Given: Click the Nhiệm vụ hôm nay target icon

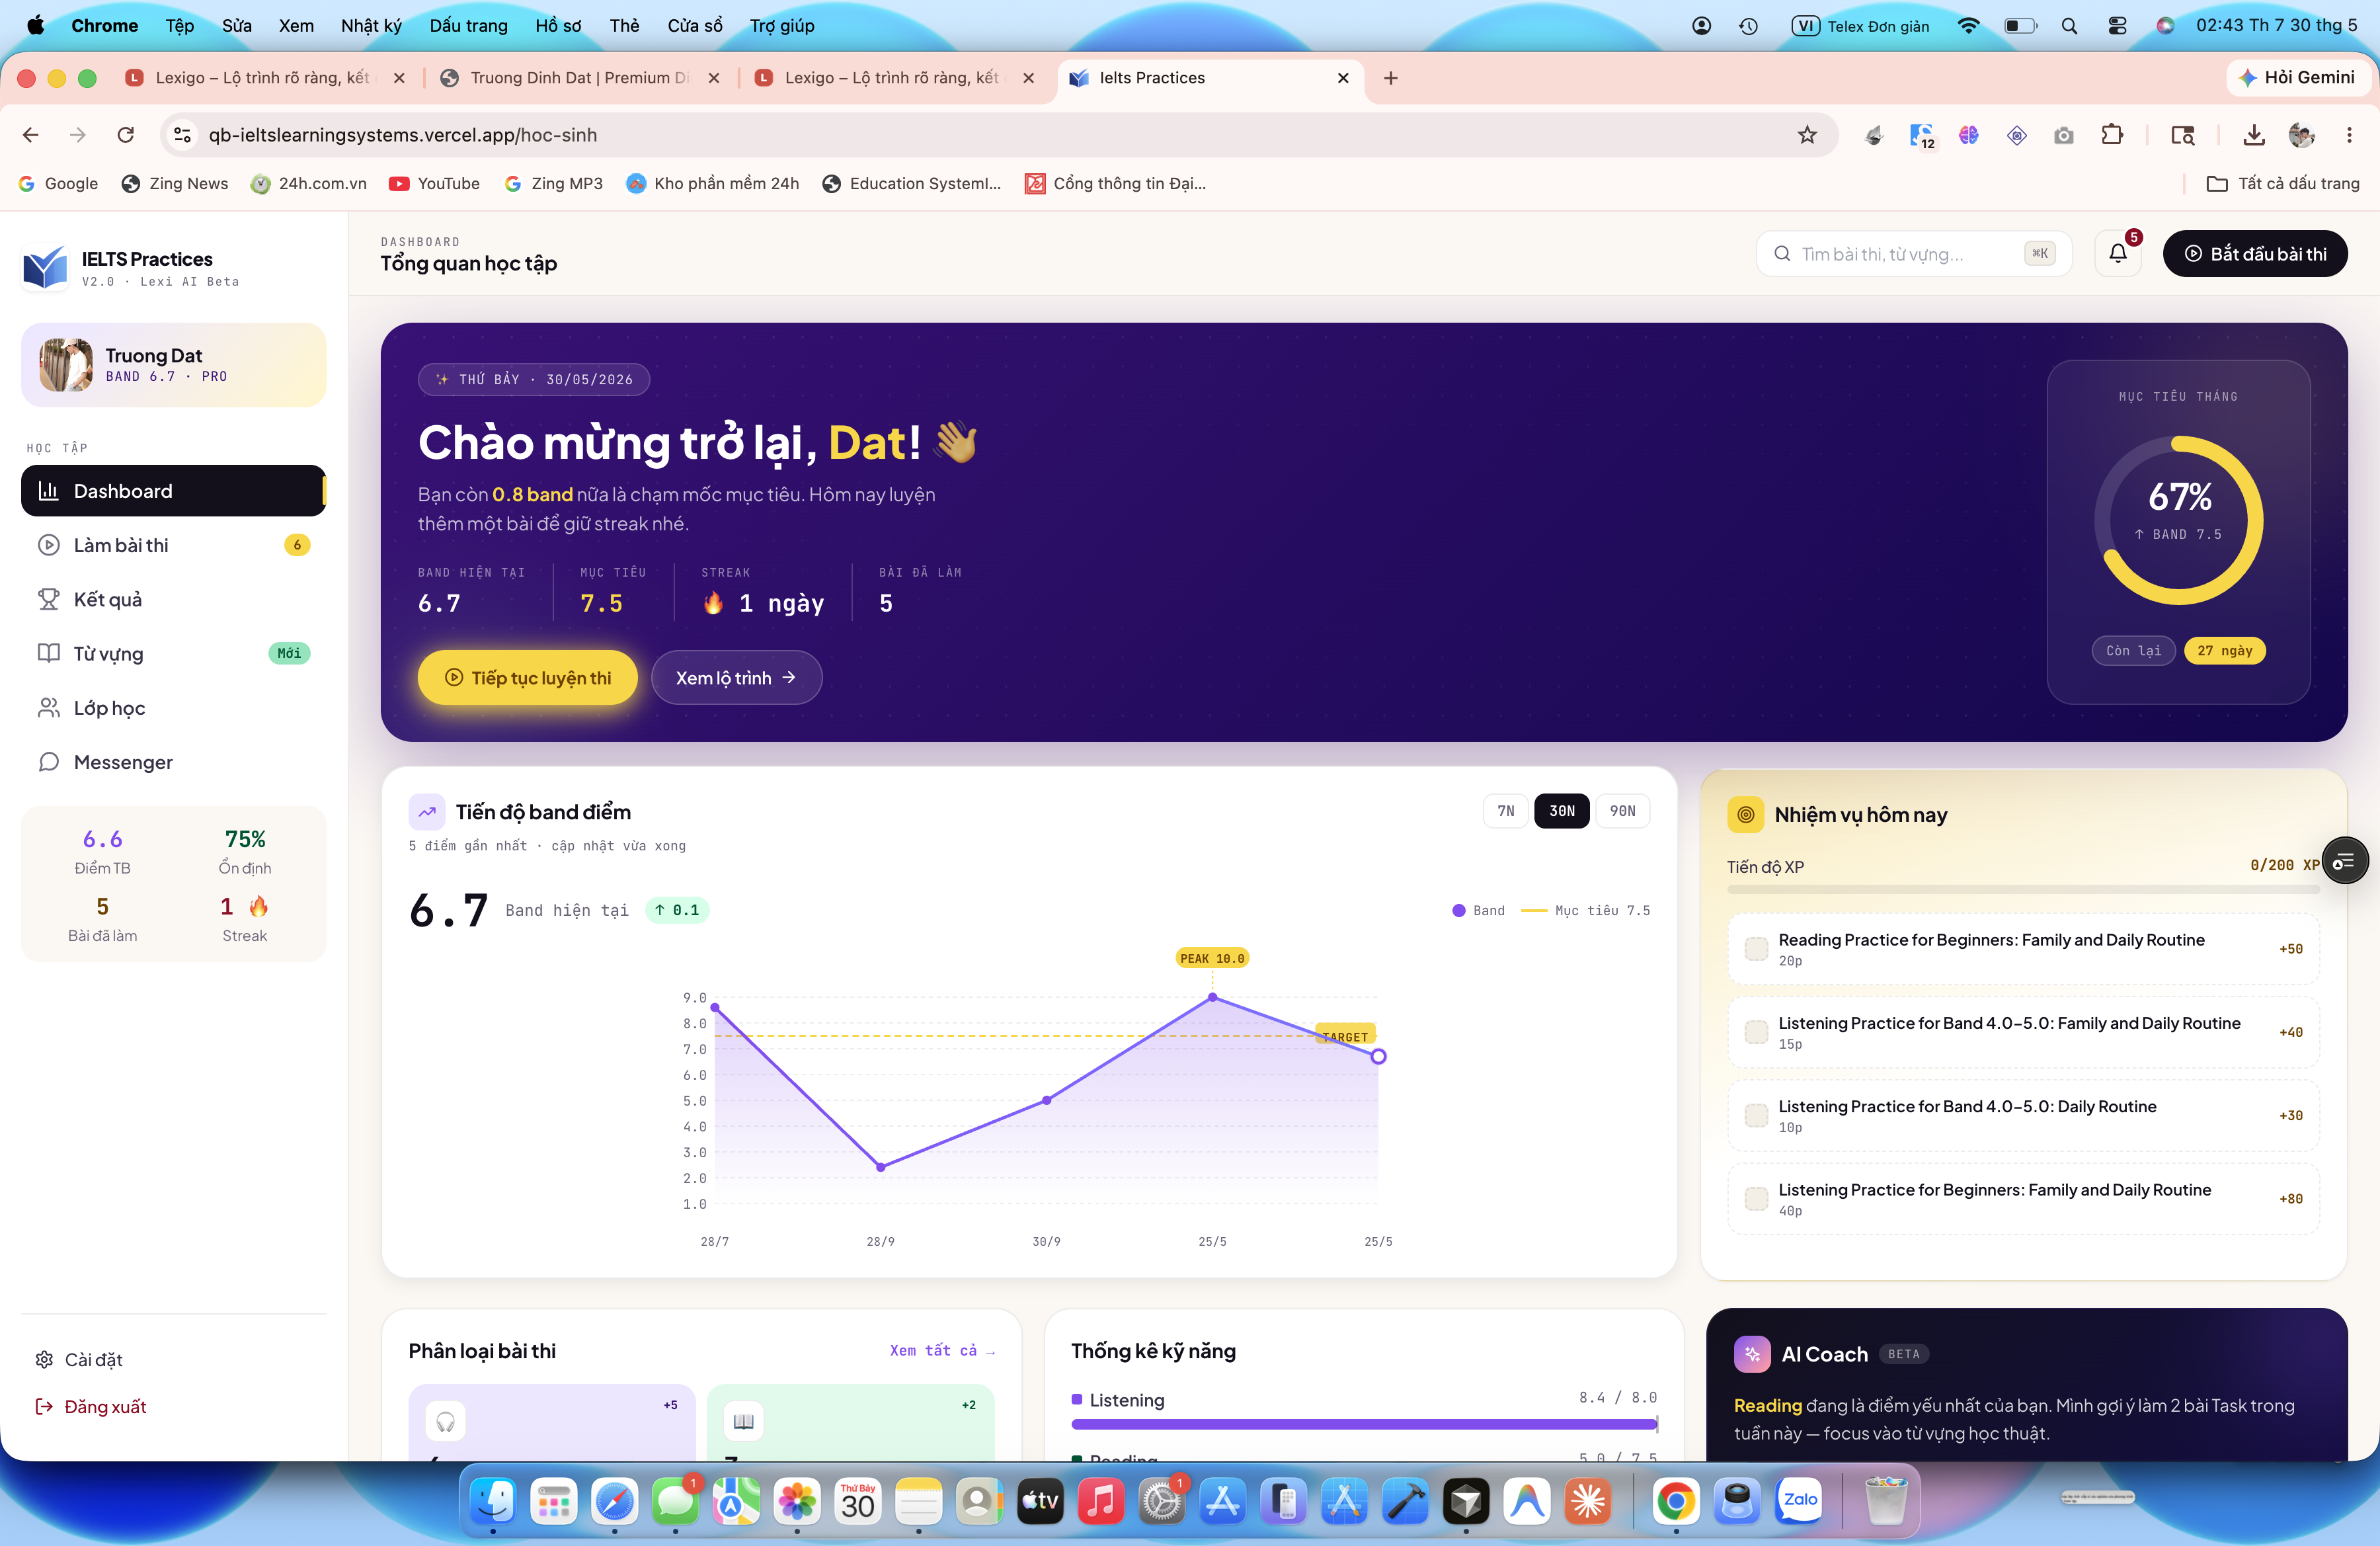Looking at the screenshot, I should [1745, 815].
